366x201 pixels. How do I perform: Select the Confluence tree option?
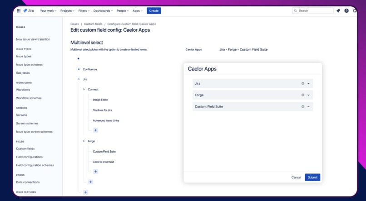90,69
